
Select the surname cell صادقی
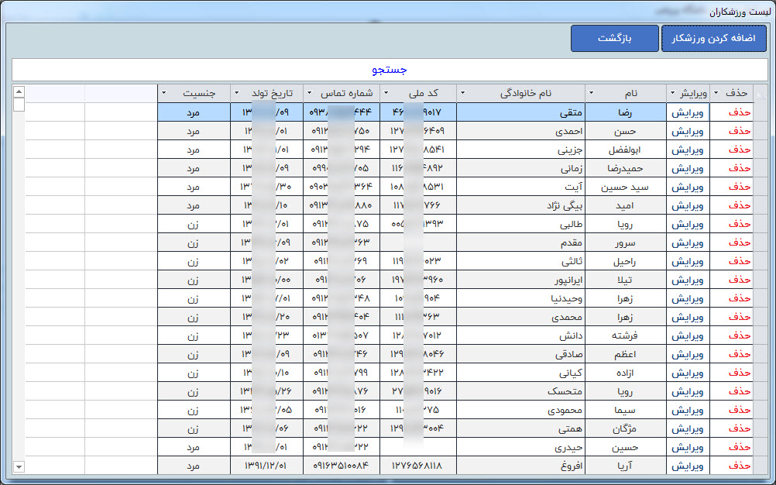pyautogui.click(x=520, y=354)
